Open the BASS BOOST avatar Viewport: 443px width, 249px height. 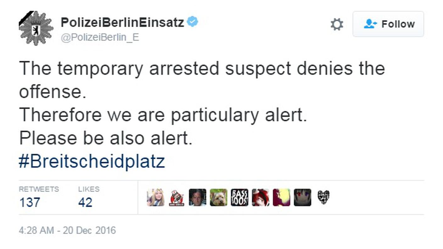click(x=239, y=197)
